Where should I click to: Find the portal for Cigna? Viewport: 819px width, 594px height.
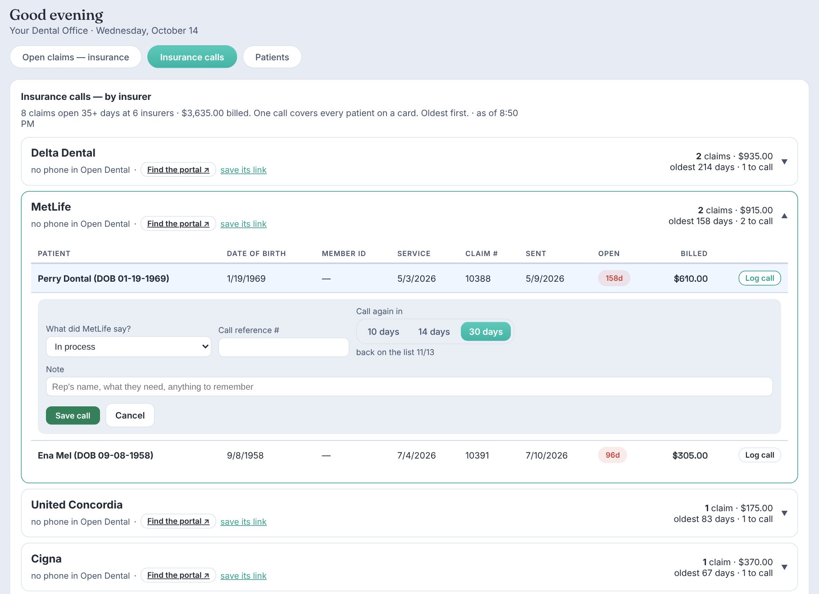click(178, 575)
